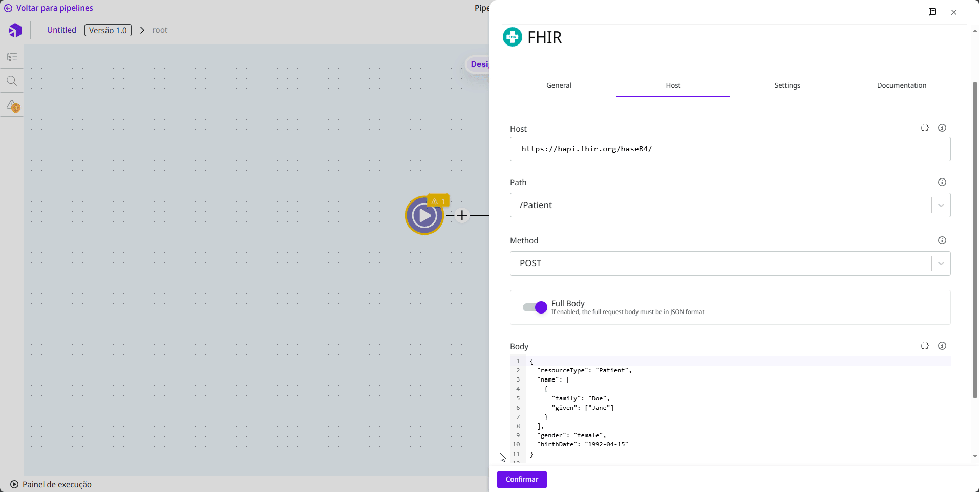This screenshot has height=492, width=979.
Task: Expand the Path dropdown showing /Patient
Action: pos(941,205)
